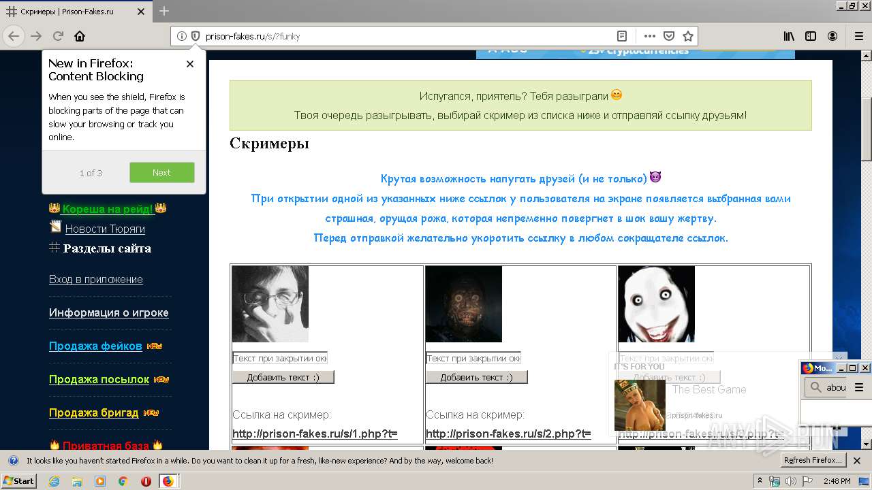Image resolution: width=872 pixels, height=490 pixels.
Task: Click second screamer zombie face thumbnail
Action: [464, 304]
